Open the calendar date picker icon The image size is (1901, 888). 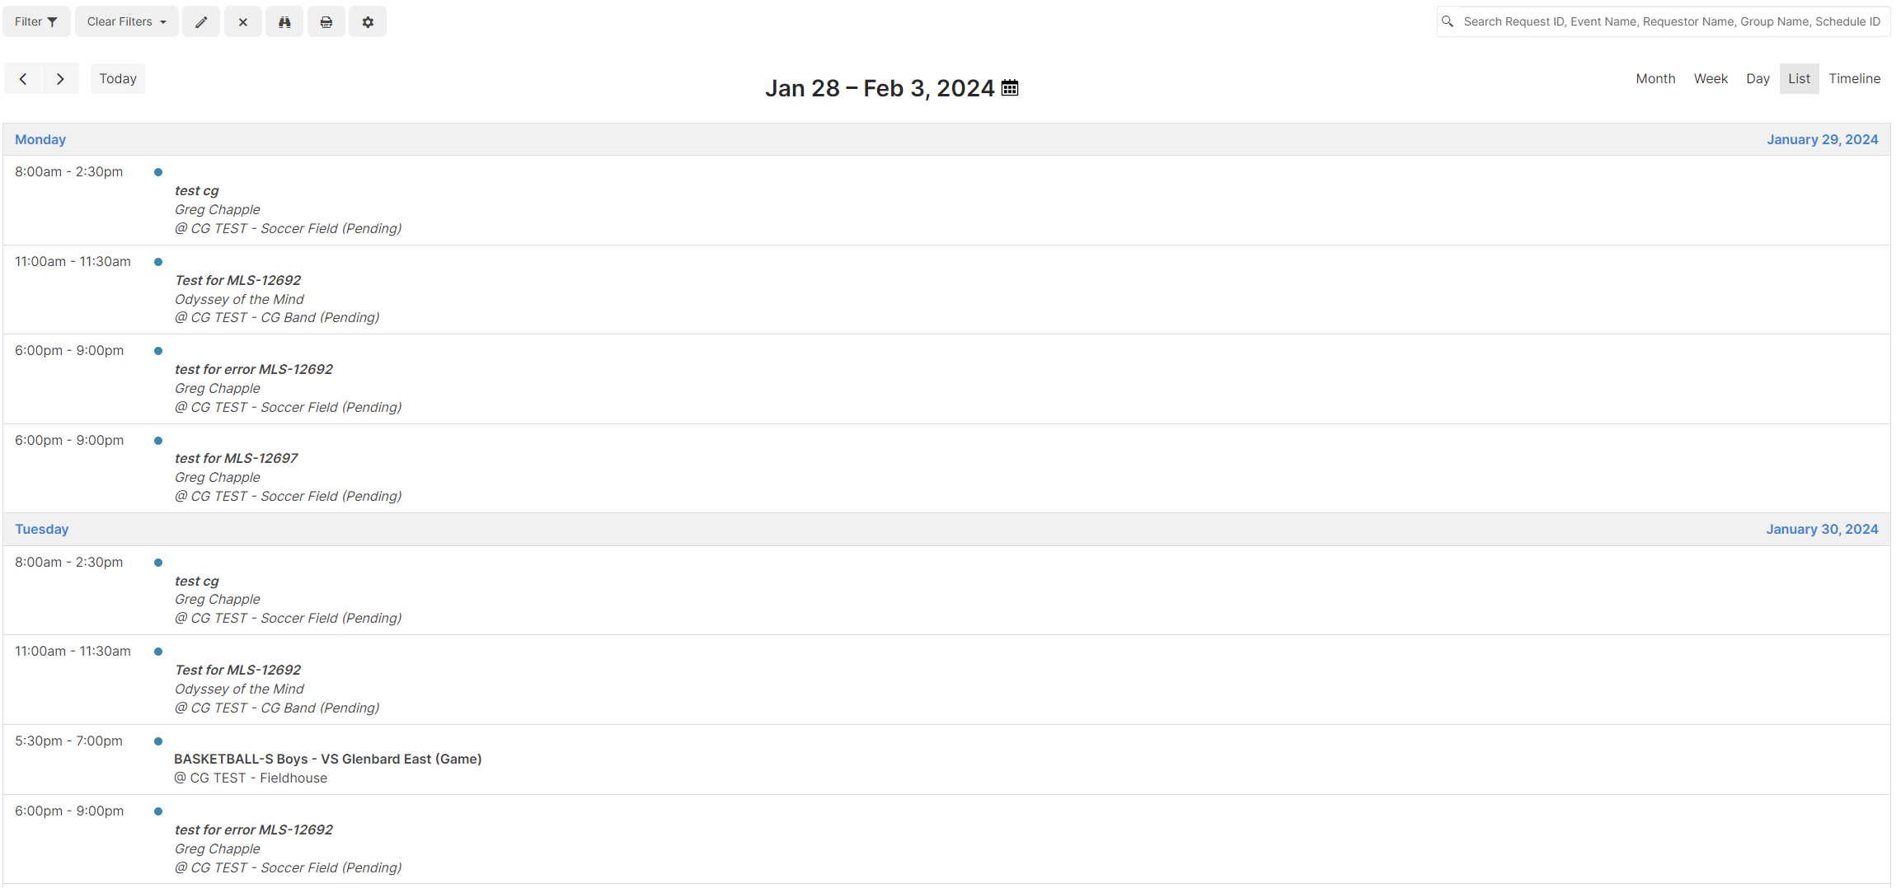tap(1010, 87)
